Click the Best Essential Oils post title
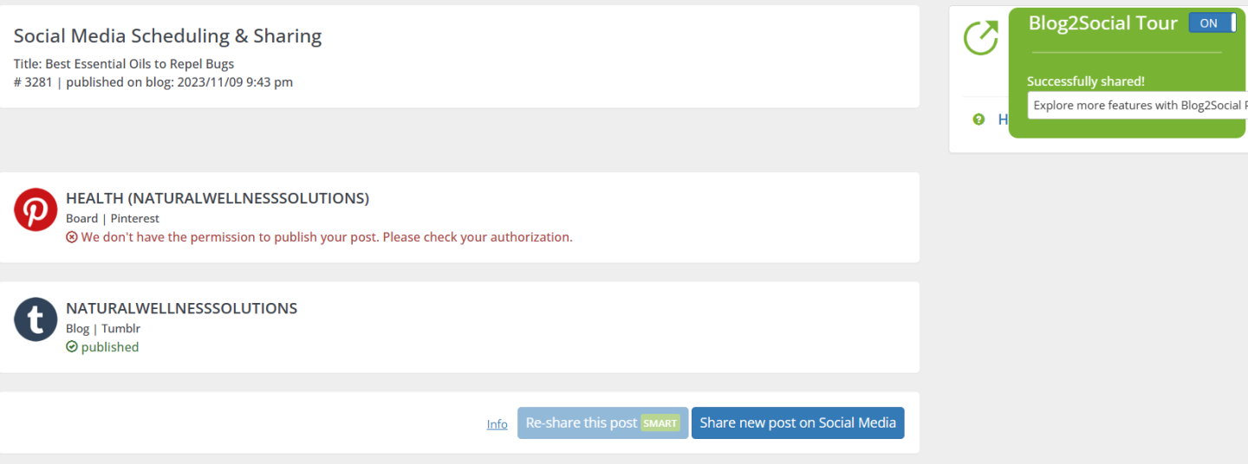Viewport: 1248px width, 464px height. click(124, 64)
